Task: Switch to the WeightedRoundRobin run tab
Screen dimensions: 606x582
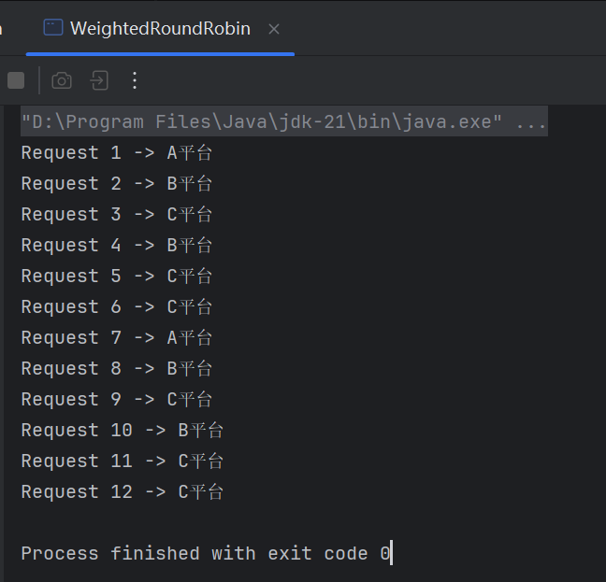Action: [x=160, y=29]
